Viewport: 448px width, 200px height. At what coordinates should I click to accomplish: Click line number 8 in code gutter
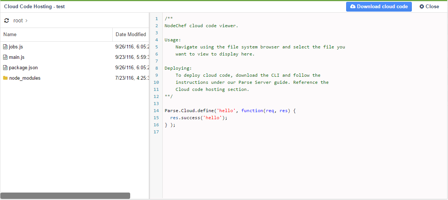(157, 69)
